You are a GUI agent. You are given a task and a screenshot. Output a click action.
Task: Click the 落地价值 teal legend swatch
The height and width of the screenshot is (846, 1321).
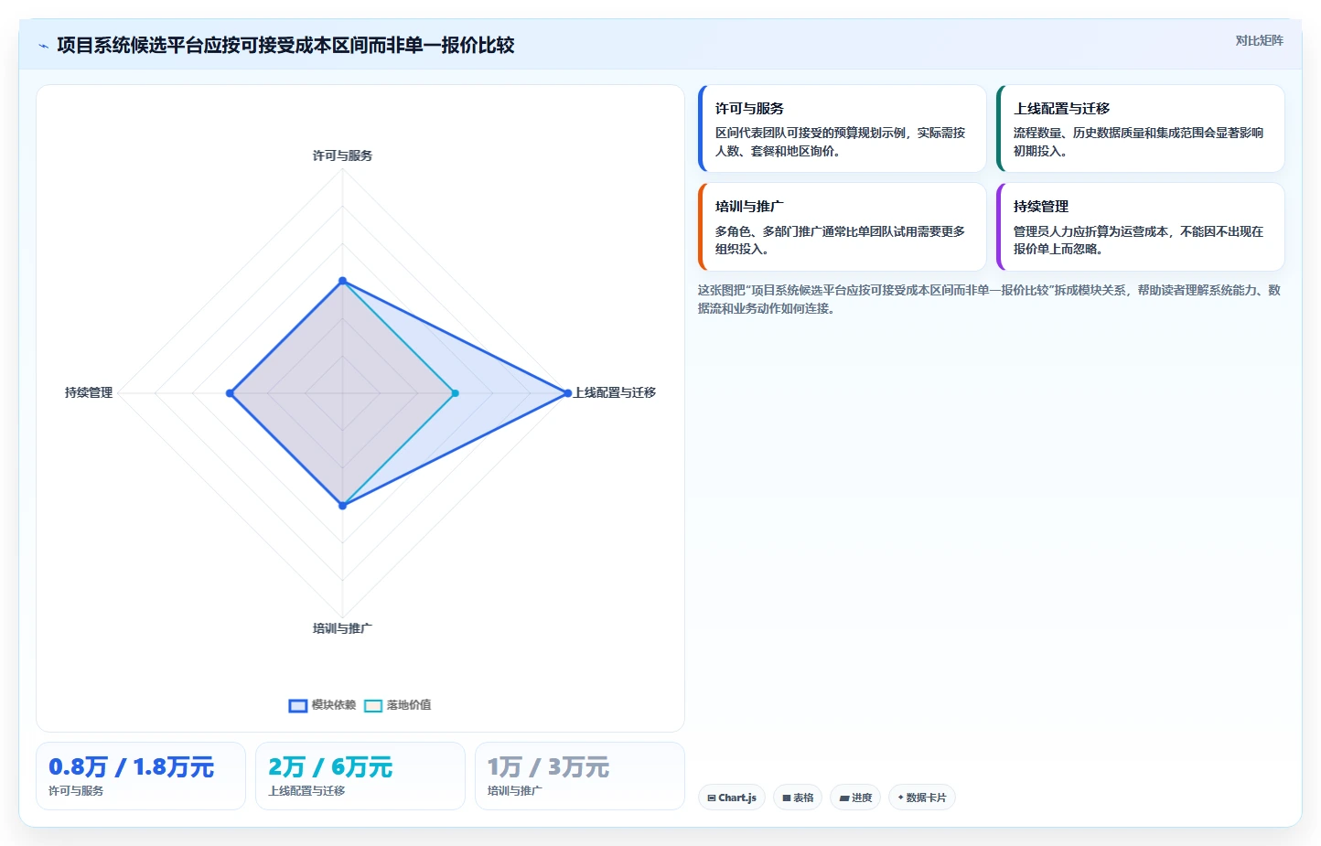[373, 705]
